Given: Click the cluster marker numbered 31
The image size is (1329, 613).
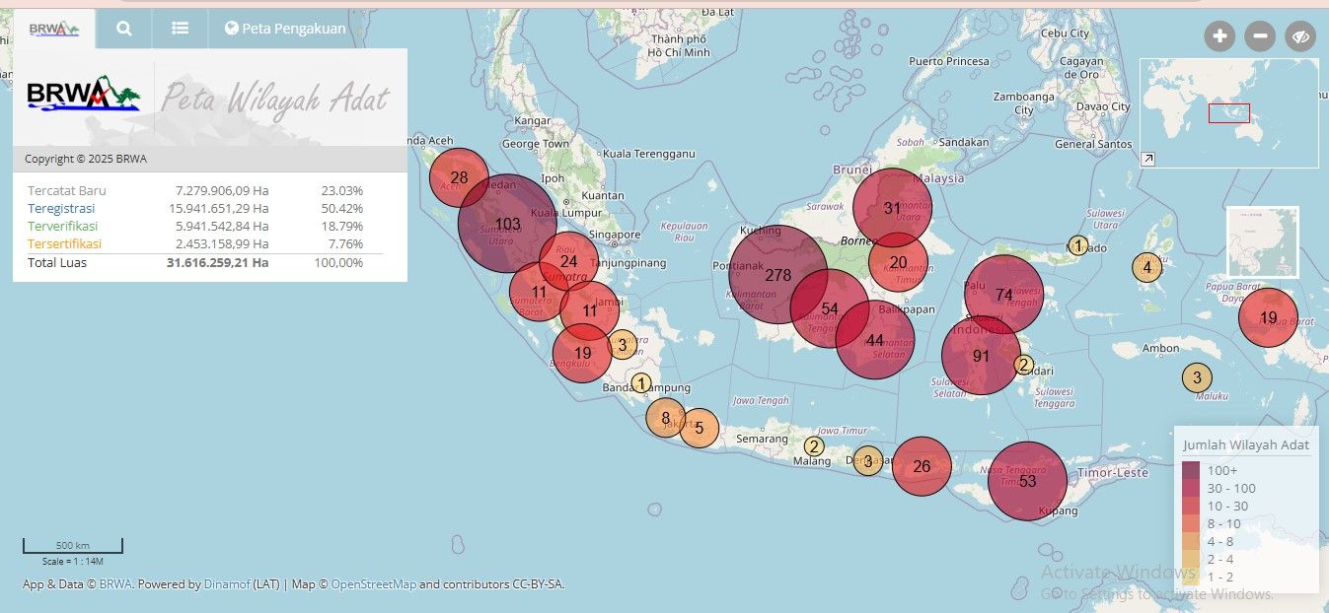Looking at the screenshot, I should (x=892, y=208).
